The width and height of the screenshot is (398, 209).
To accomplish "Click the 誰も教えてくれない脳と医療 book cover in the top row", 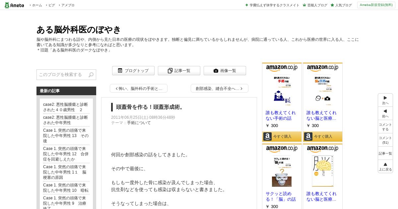I will [322, 90].
